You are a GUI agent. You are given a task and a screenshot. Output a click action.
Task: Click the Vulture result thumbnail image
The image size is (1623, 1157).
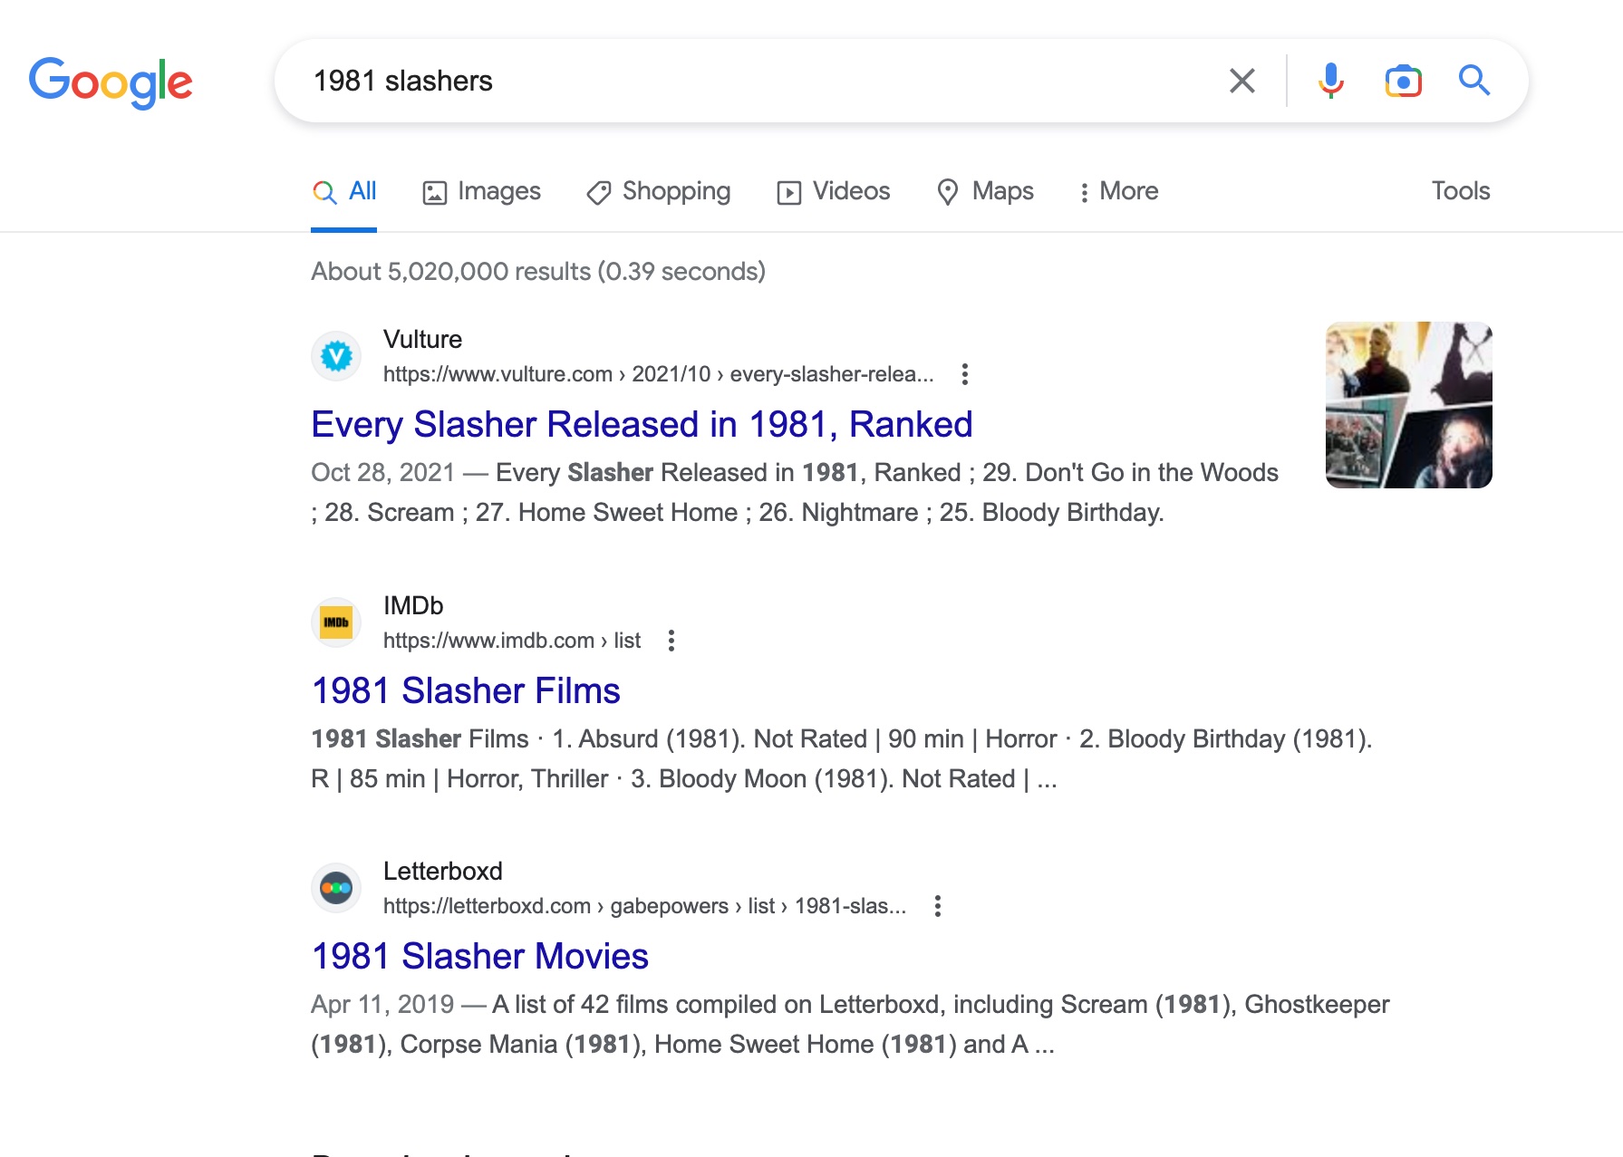[1408, 405]
